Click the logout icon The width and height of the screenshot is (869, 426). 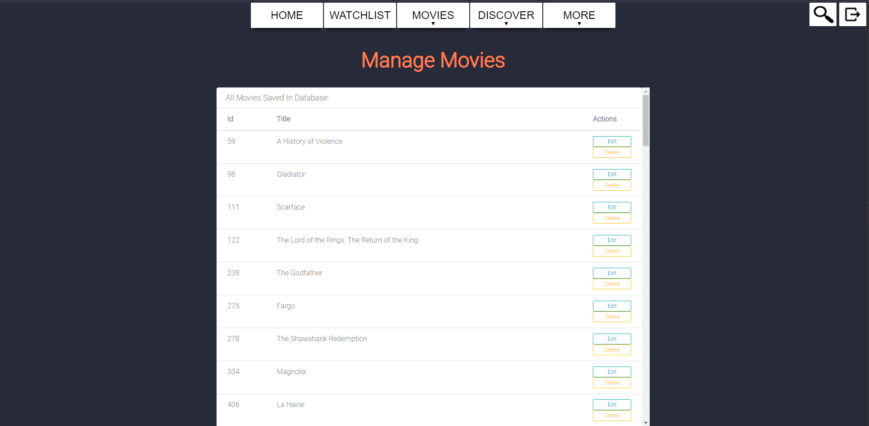click(x=852, y=14)
